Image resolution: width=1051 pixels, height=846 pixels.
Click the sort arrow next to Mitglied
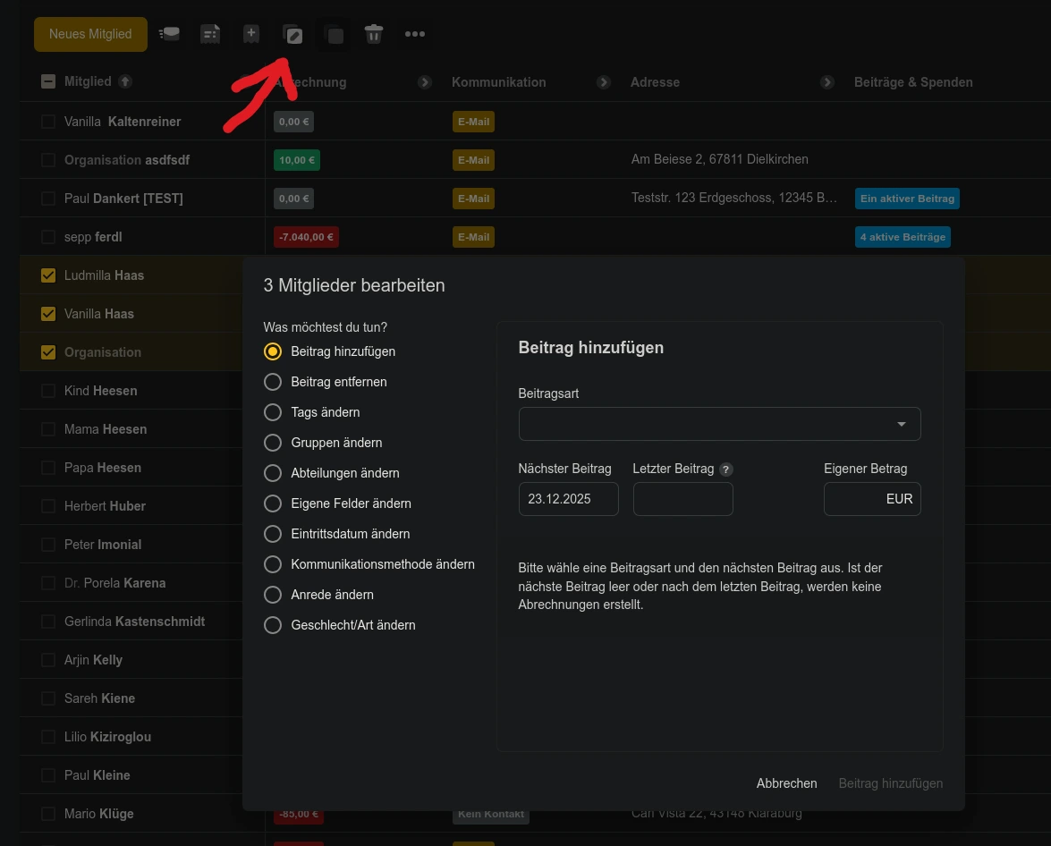(125, 81)
